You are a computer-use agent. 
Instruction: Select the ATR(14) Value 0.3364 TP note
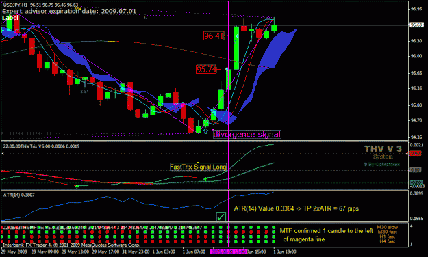[296, 208]
